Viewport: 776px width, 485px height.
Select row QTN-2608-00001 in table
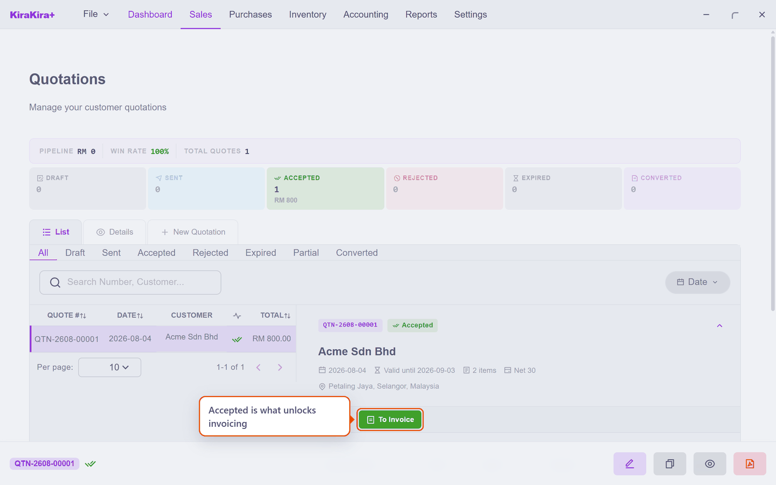click(163, 339)
